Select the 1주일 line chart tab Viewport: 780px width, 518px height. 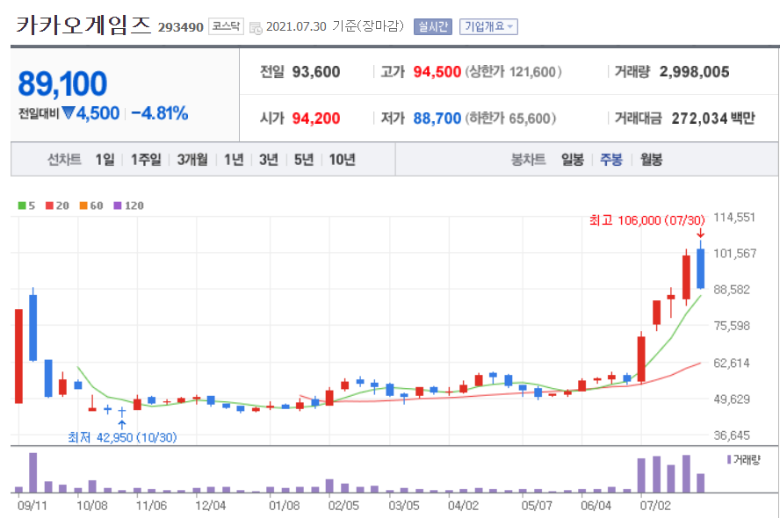[146, 160]
